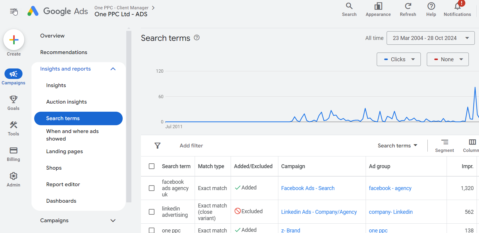Sort by Match type column header
This screenshot has width=479, height=233.
point(211,166)
